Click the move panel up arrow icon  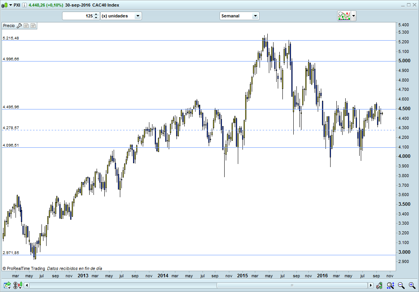33,26
